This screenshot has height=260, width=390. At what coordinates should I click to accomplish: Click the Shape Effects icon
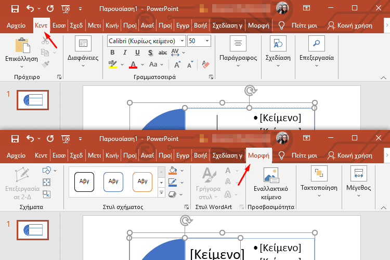[172, 194]
